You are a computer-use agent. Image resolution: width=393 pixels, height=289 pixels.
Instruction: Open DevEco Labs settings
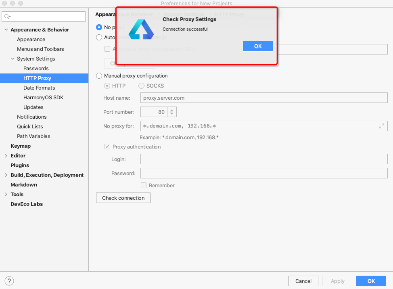pos(27,204)
